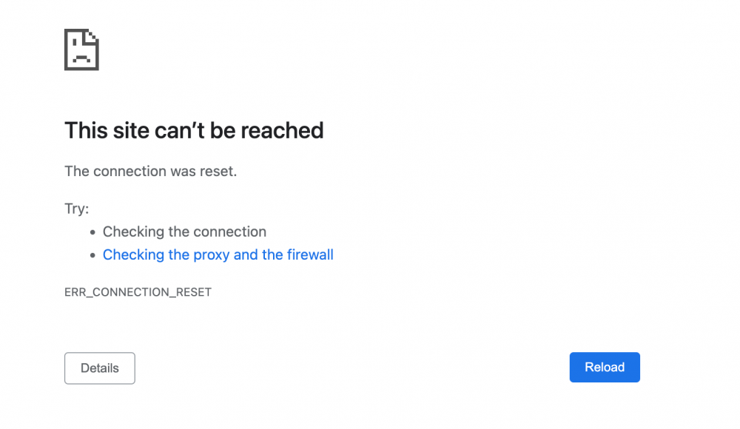Click the Checking the connection list item
The width and height of the screenshot is (740, 429).
[x=184, y=232]
